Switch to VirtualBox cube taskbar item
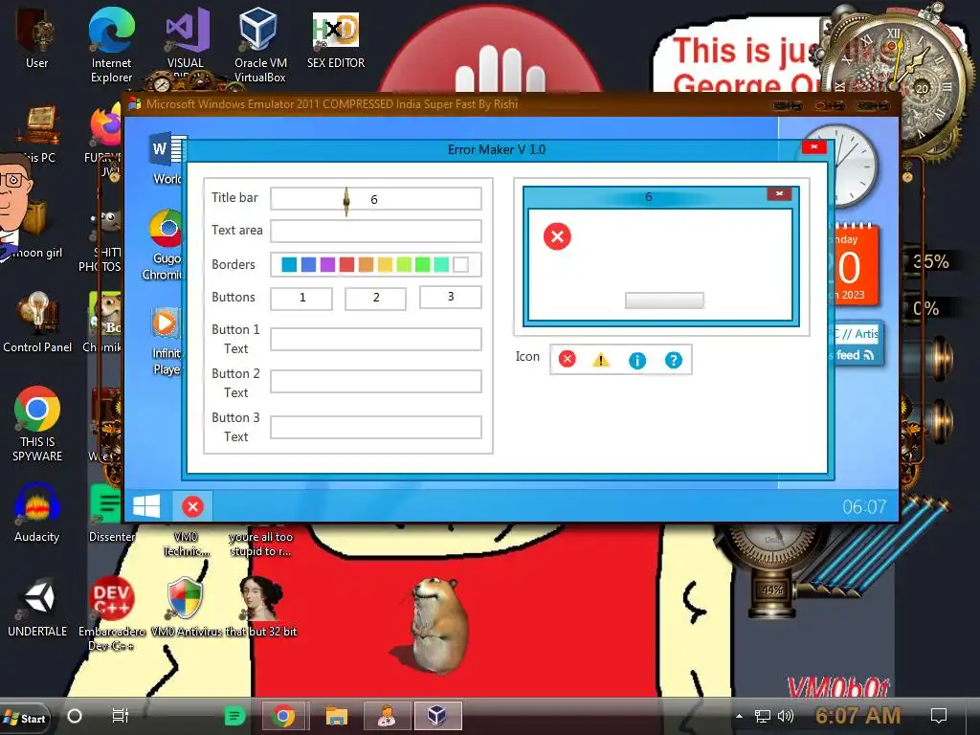Image resolution: width=980 pixels, height=735 pixels. pos(437,716)
